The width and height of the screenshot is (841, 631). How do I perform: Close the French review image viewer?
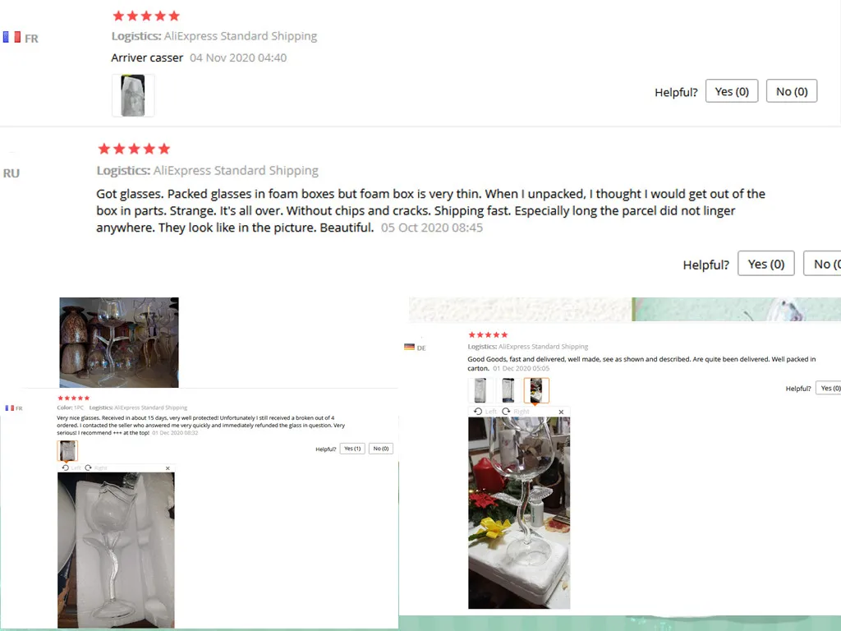click(x=168, y=468)
